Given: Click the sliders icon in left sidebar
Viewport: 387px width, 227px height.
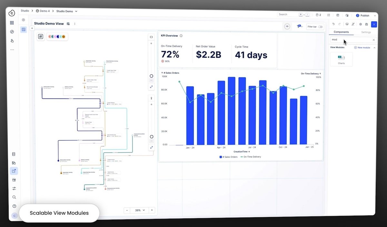Looking at the screenshot, I should (14, 188).
